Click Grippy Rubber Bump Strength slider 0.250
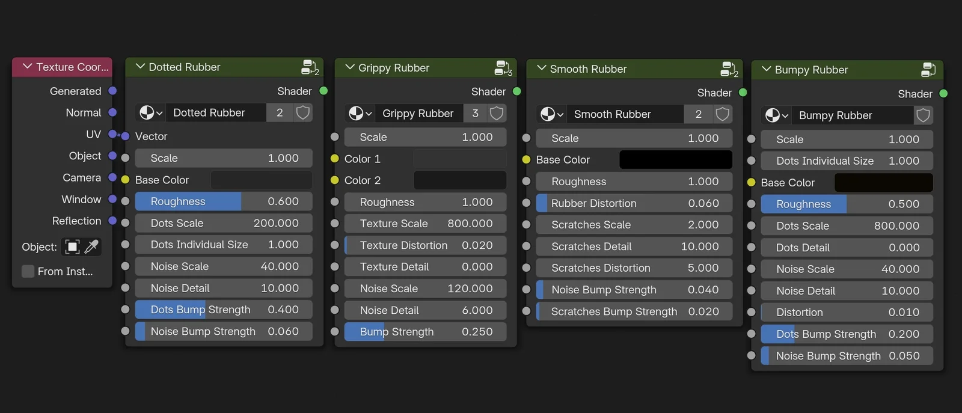 425,332
